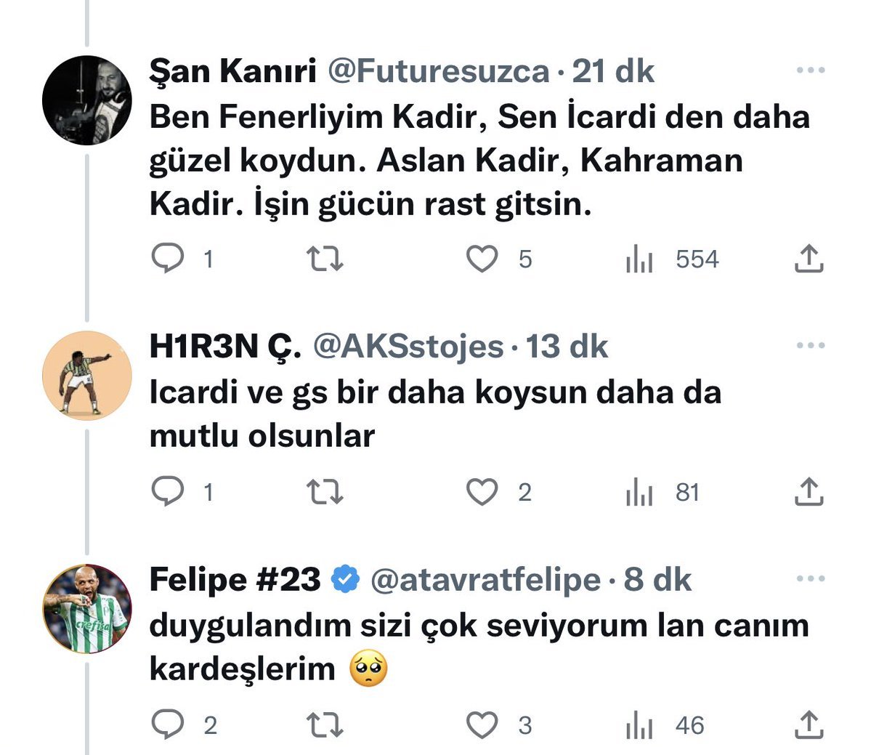Share Şan Kanıri's tweet

pyautogui.click(x=809, y=259)
